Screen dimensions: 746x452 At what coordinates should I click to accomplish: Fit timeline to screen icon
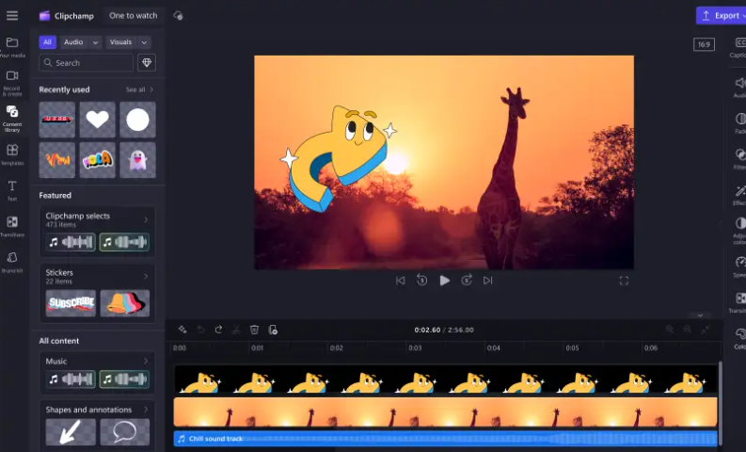tap(706, 330)
